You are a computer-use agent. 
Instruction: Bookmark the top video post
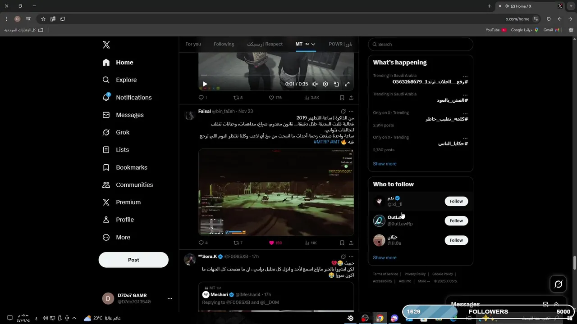coord(342,97)
